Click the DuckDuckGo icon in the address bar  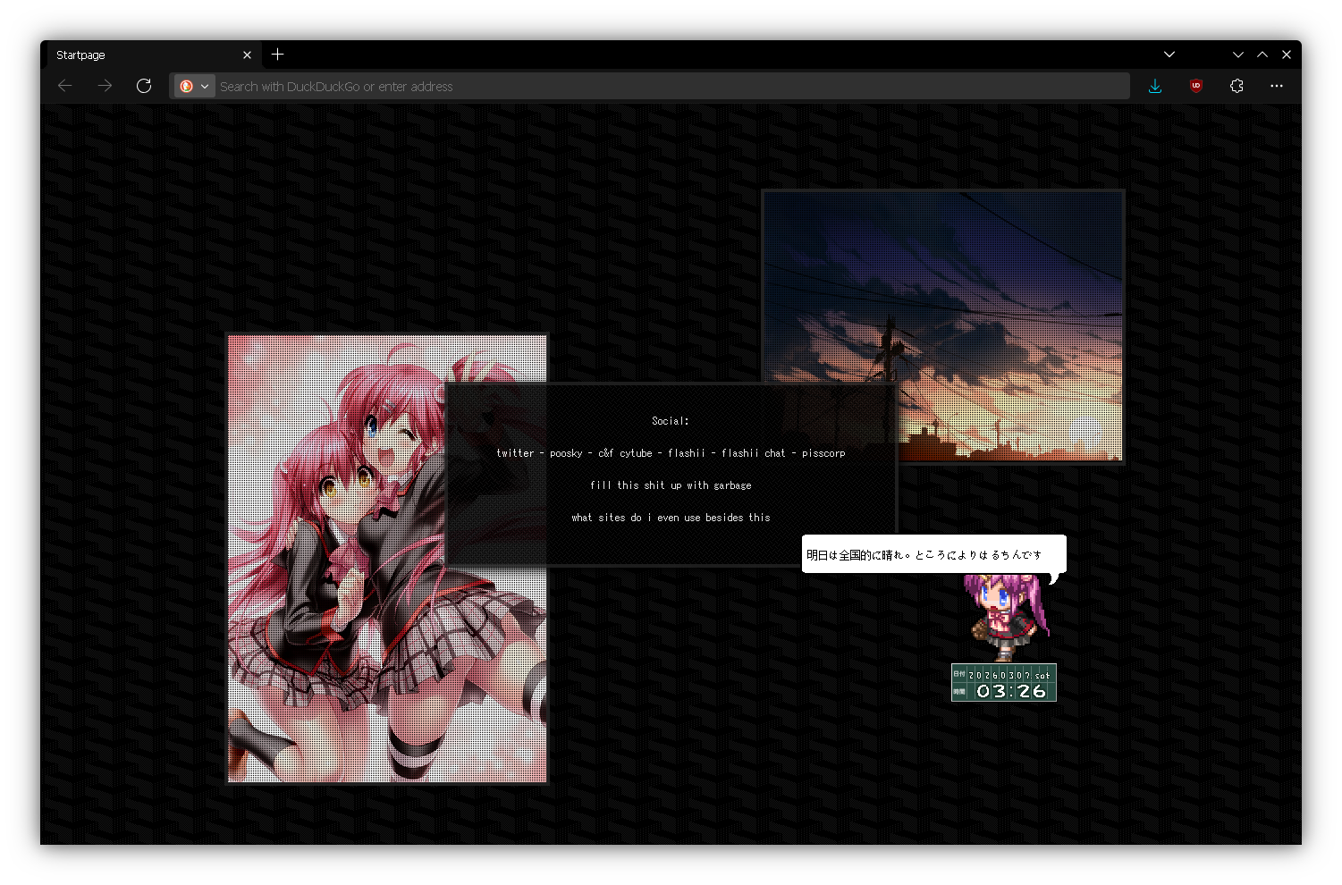coord(189,86)
